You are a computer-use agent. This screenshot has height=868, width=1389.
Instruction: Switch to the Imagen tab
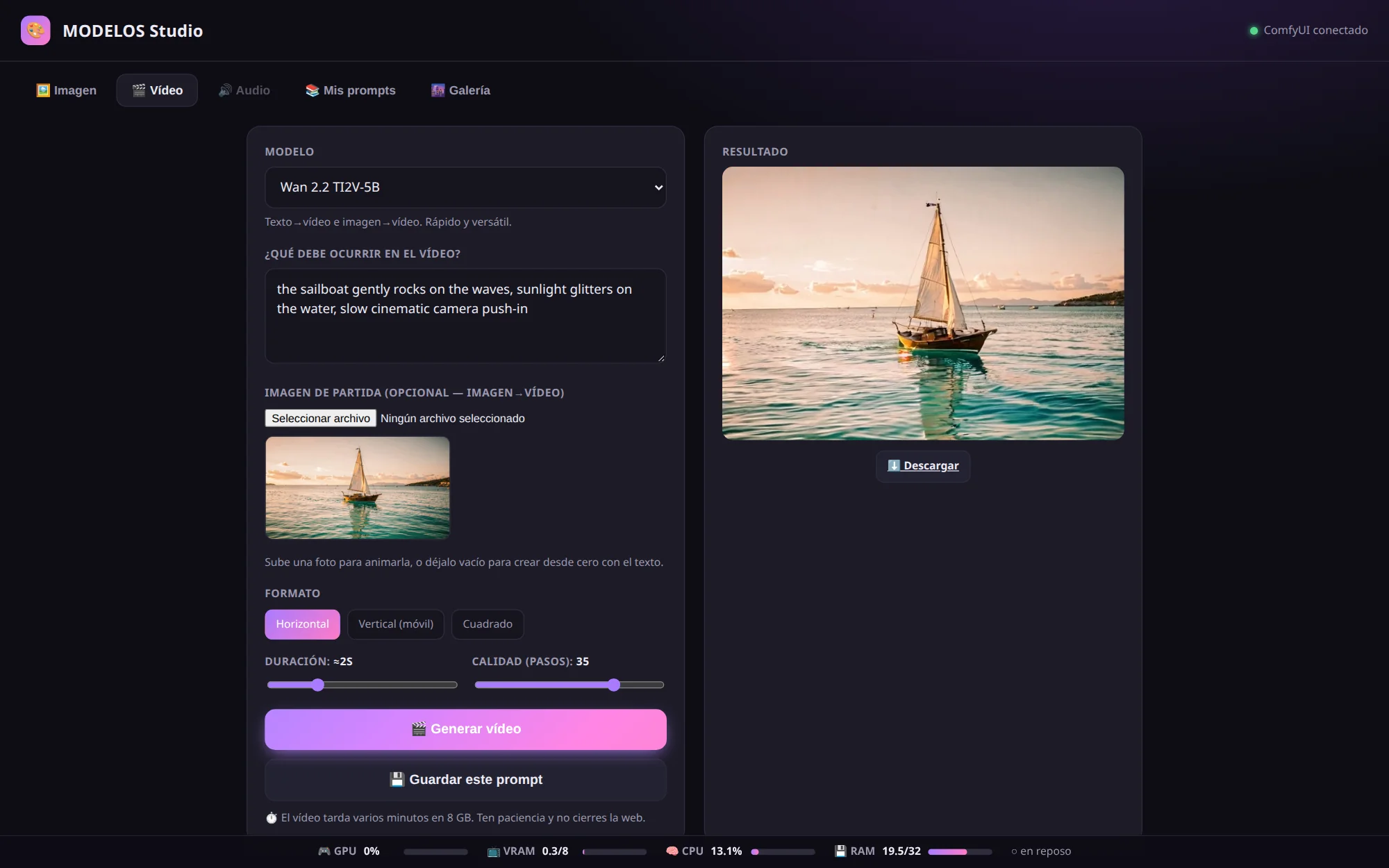pyautogui.click(x=67, y=90)
